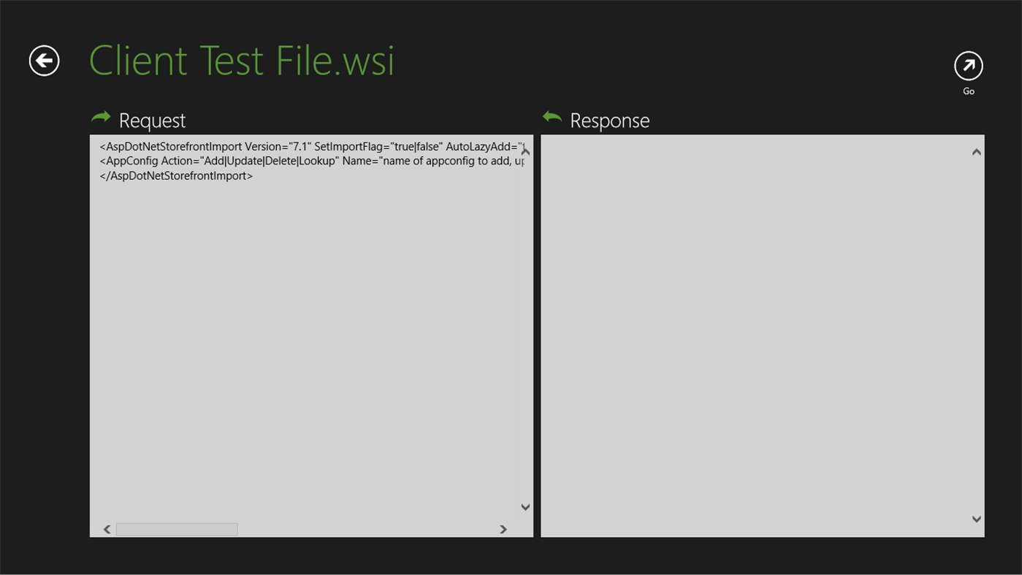Click the right chevron on the horizontal scrollbar
This screenshot has width=1022, height=575.
pos(502,528)
